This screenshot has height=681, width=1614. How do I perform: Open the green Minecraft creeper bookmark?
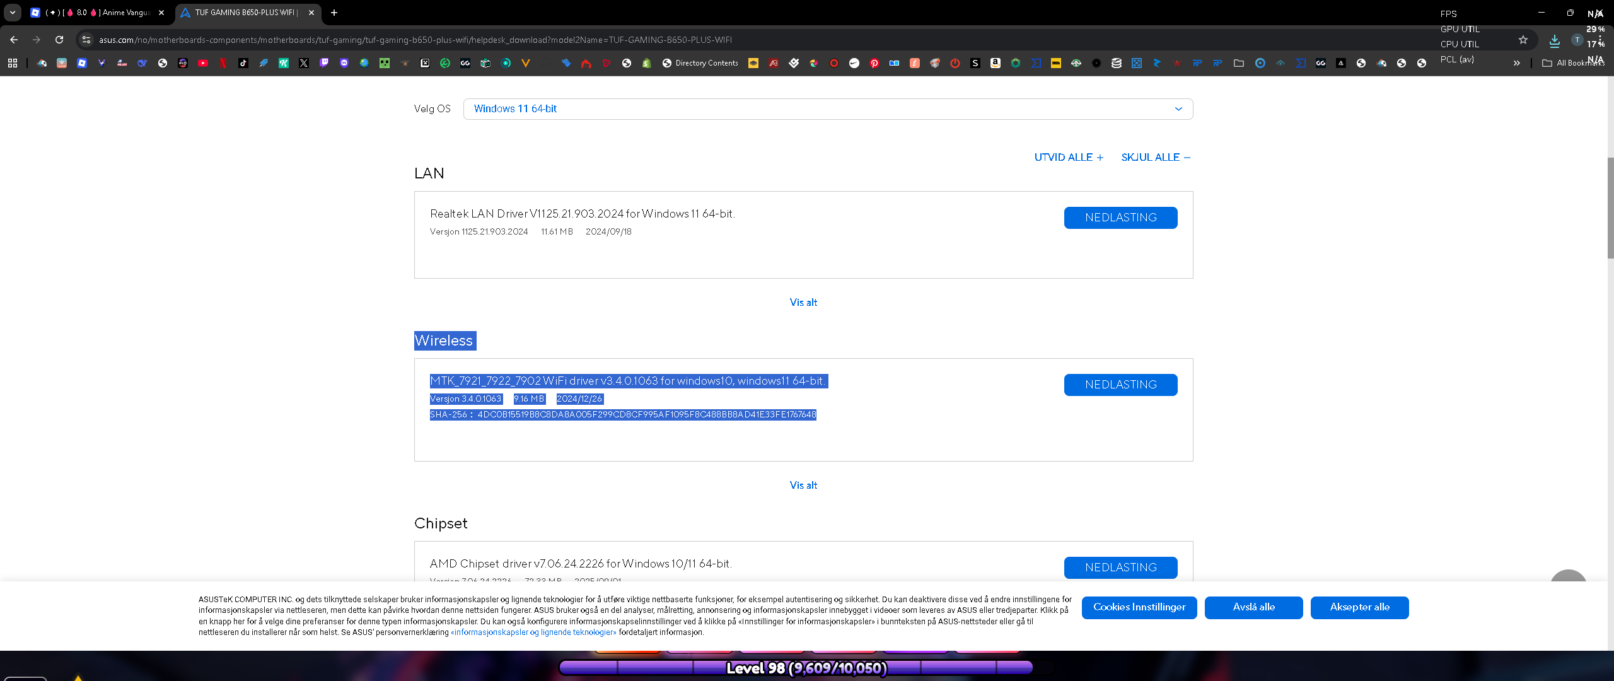[385, 63]
